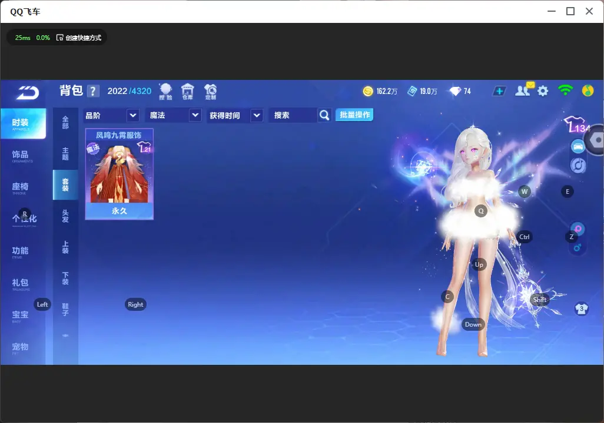Click the blue coupon currency icon
The image size is (604, 423).
(x=412, y=91)
